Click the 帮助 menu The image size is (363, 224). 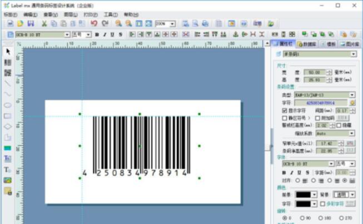[131, 14]
